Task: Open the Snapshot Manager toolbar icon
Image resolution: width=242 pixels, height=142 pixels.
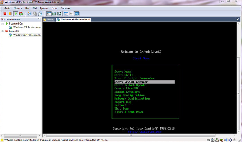Action: point(40,13)
